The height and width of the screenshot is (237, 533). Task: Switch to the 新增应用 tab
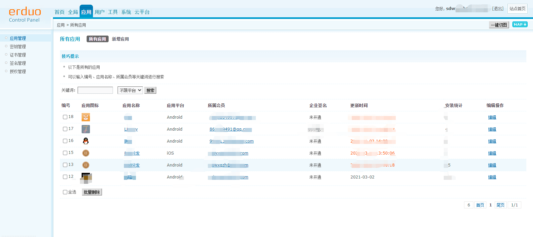tap(120, 39)
